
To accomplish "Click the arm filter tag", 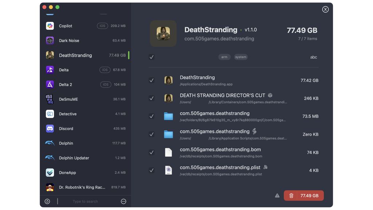I will 224,57.
